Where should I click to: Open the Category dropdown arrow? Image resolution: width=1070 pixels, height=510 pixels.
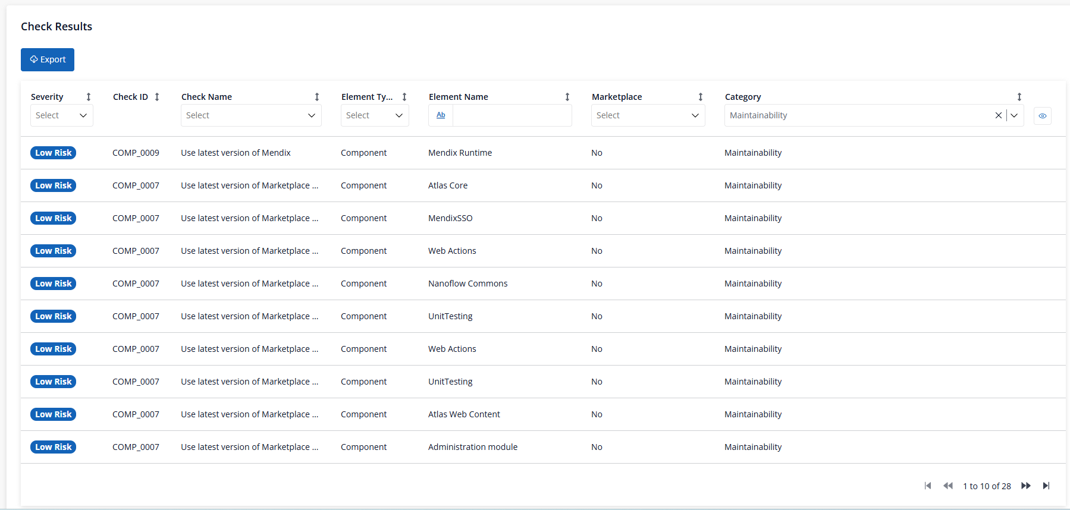1015,115
